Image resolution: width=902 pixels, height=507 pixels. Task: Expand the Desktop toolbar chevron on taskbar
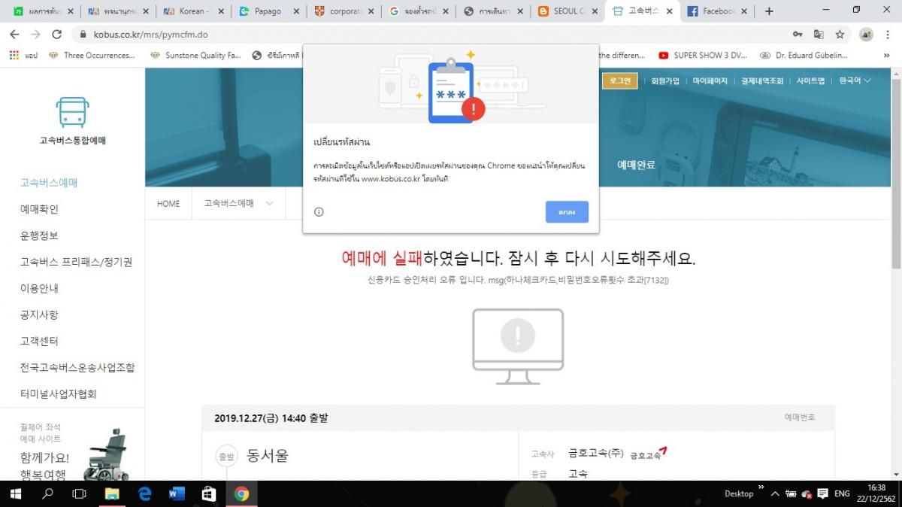coord(761,489)
